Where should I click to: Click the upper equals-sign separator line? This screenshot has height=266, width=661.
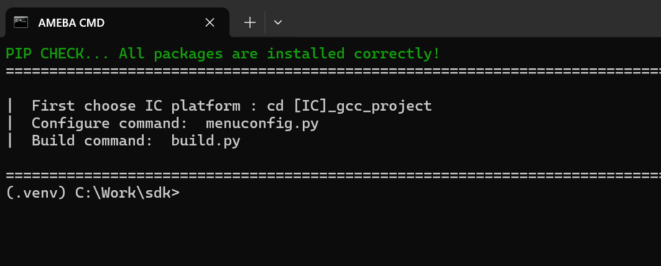333,71
